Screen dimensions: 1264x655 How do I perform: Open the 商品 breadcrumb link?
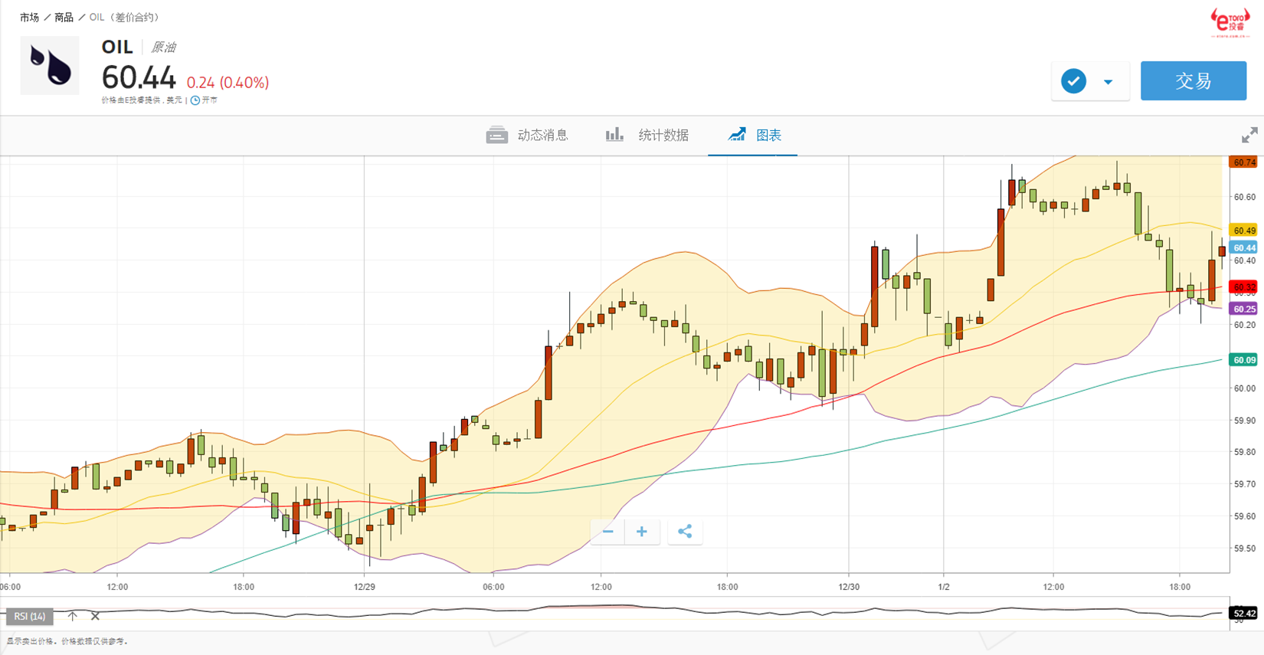point(64,17)
